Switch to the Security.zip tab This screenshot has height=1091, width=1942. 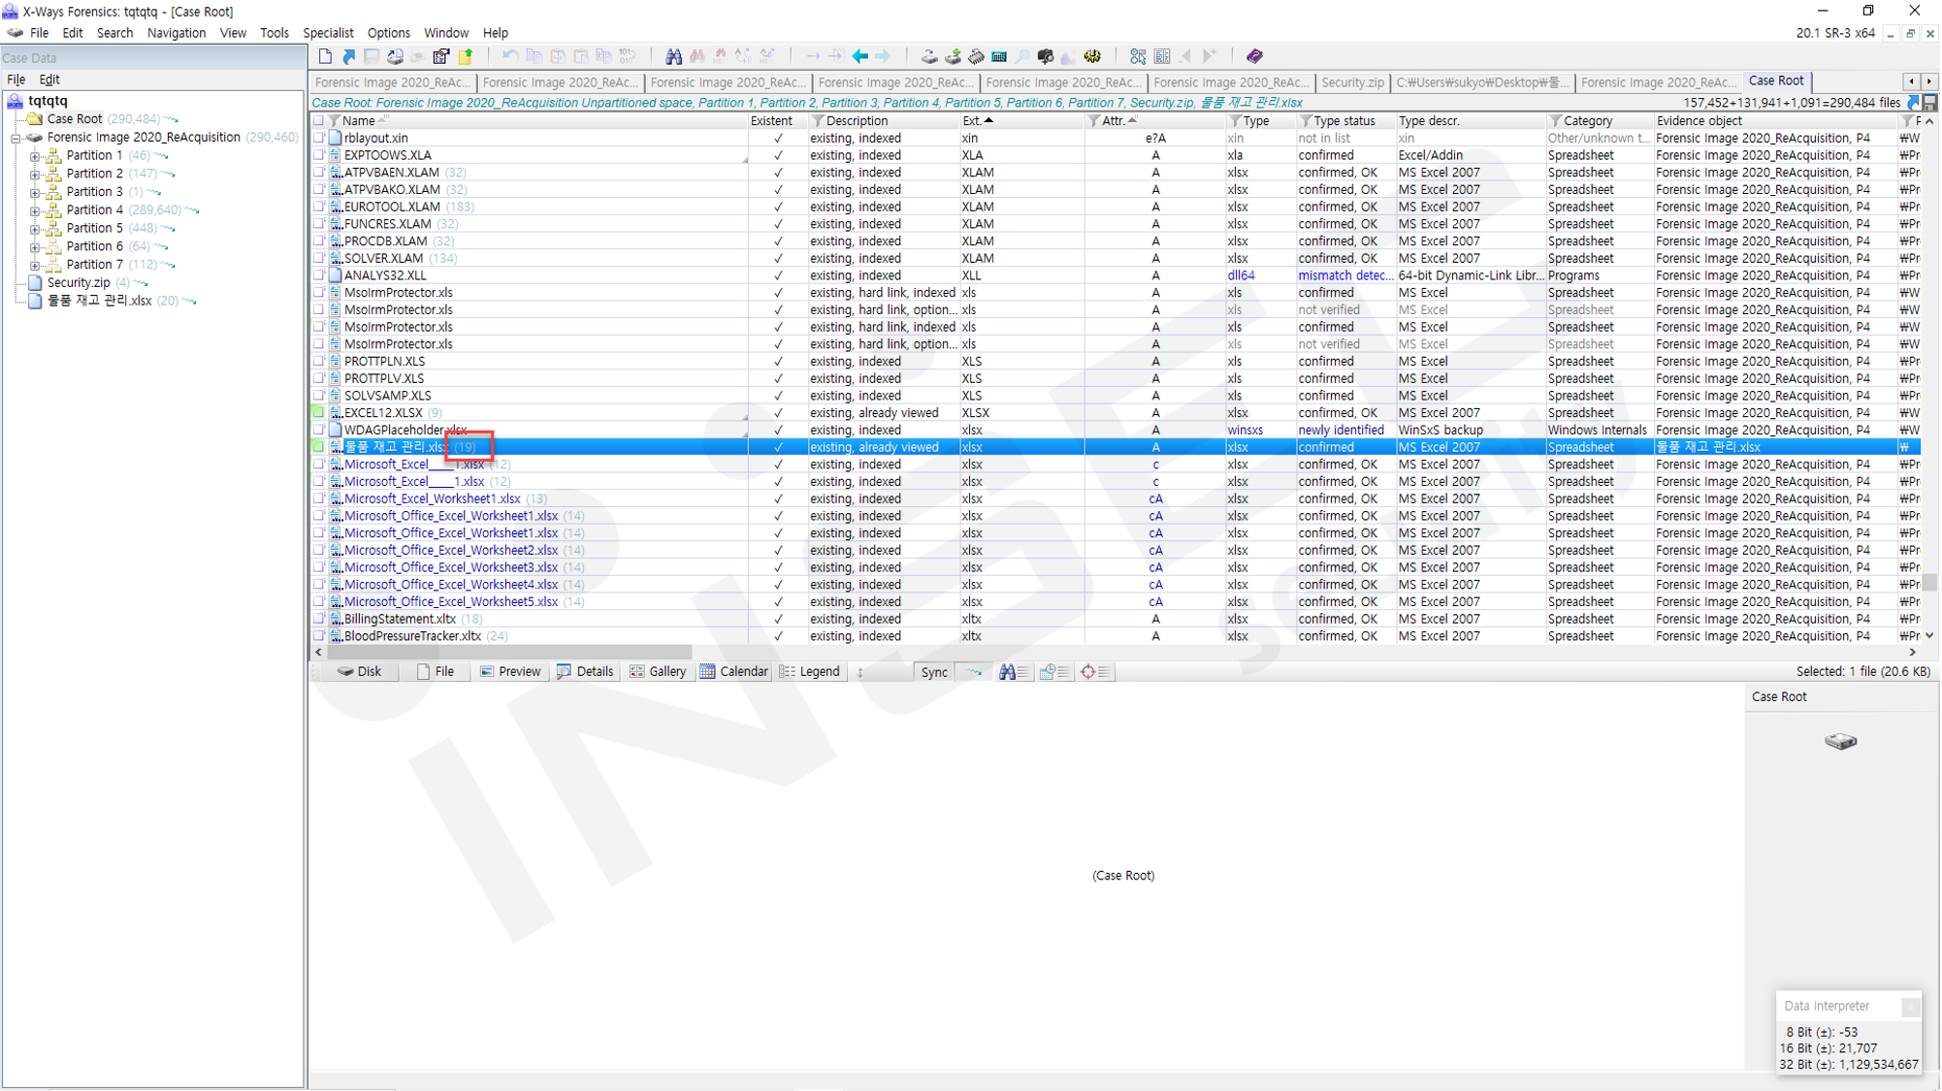pyautogui.click(x=1352, y=82)
